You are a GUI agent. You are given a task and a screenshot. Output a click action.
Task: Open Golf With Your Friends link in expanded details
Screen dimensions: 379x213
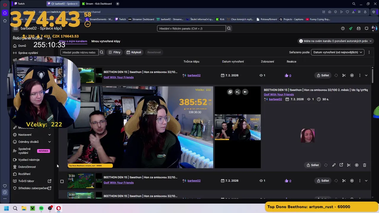pos(279,95)
